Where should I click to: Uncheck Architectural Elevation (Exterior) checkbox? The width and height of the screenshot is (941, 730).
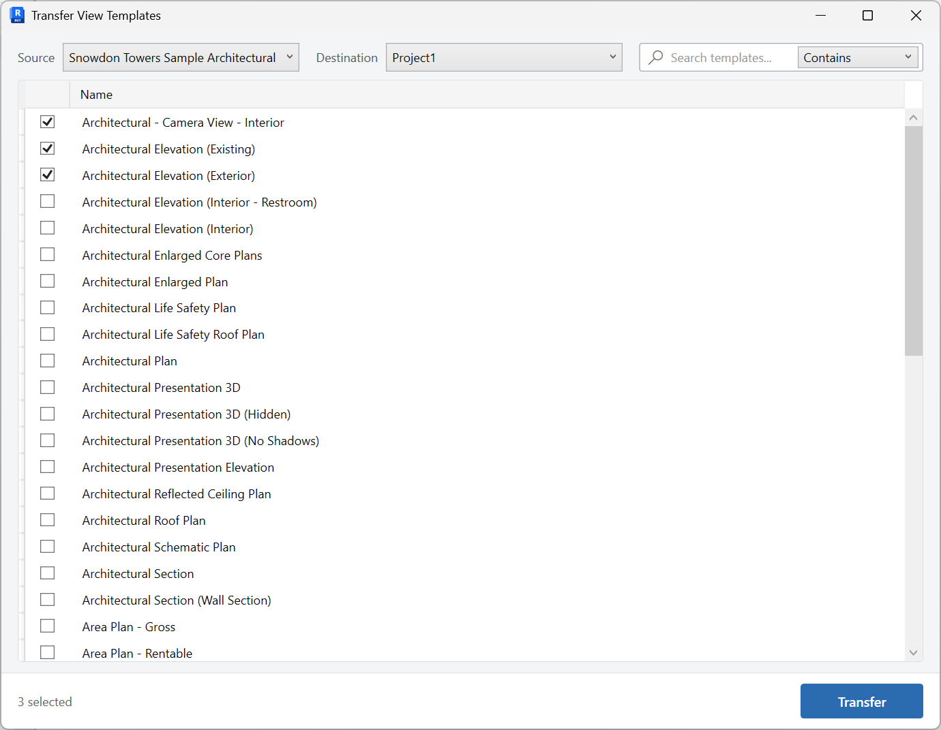(x=47, y=175)
